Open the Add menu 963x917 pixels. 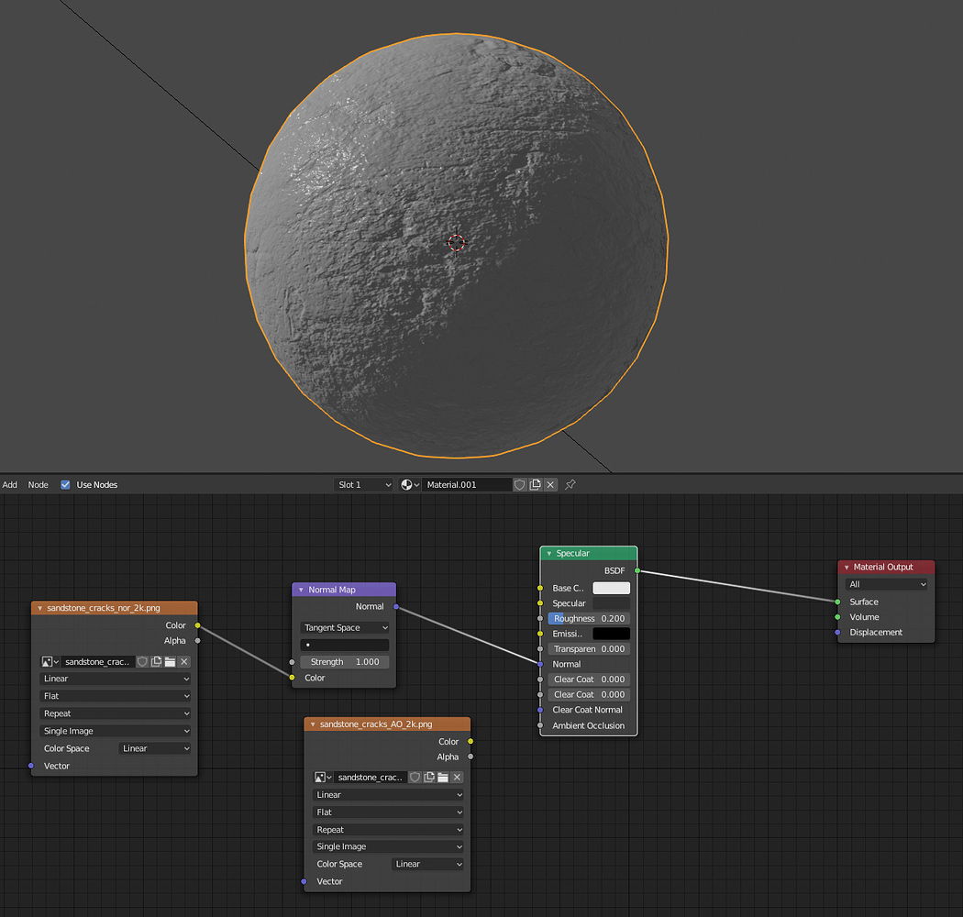(x=9, y=484)
